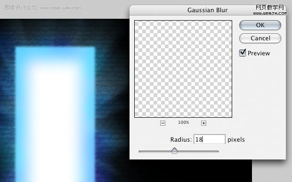Click the 100% preview zoom readout
The width and height of the screenshot is (292, 182).
(x=183, y=122)
